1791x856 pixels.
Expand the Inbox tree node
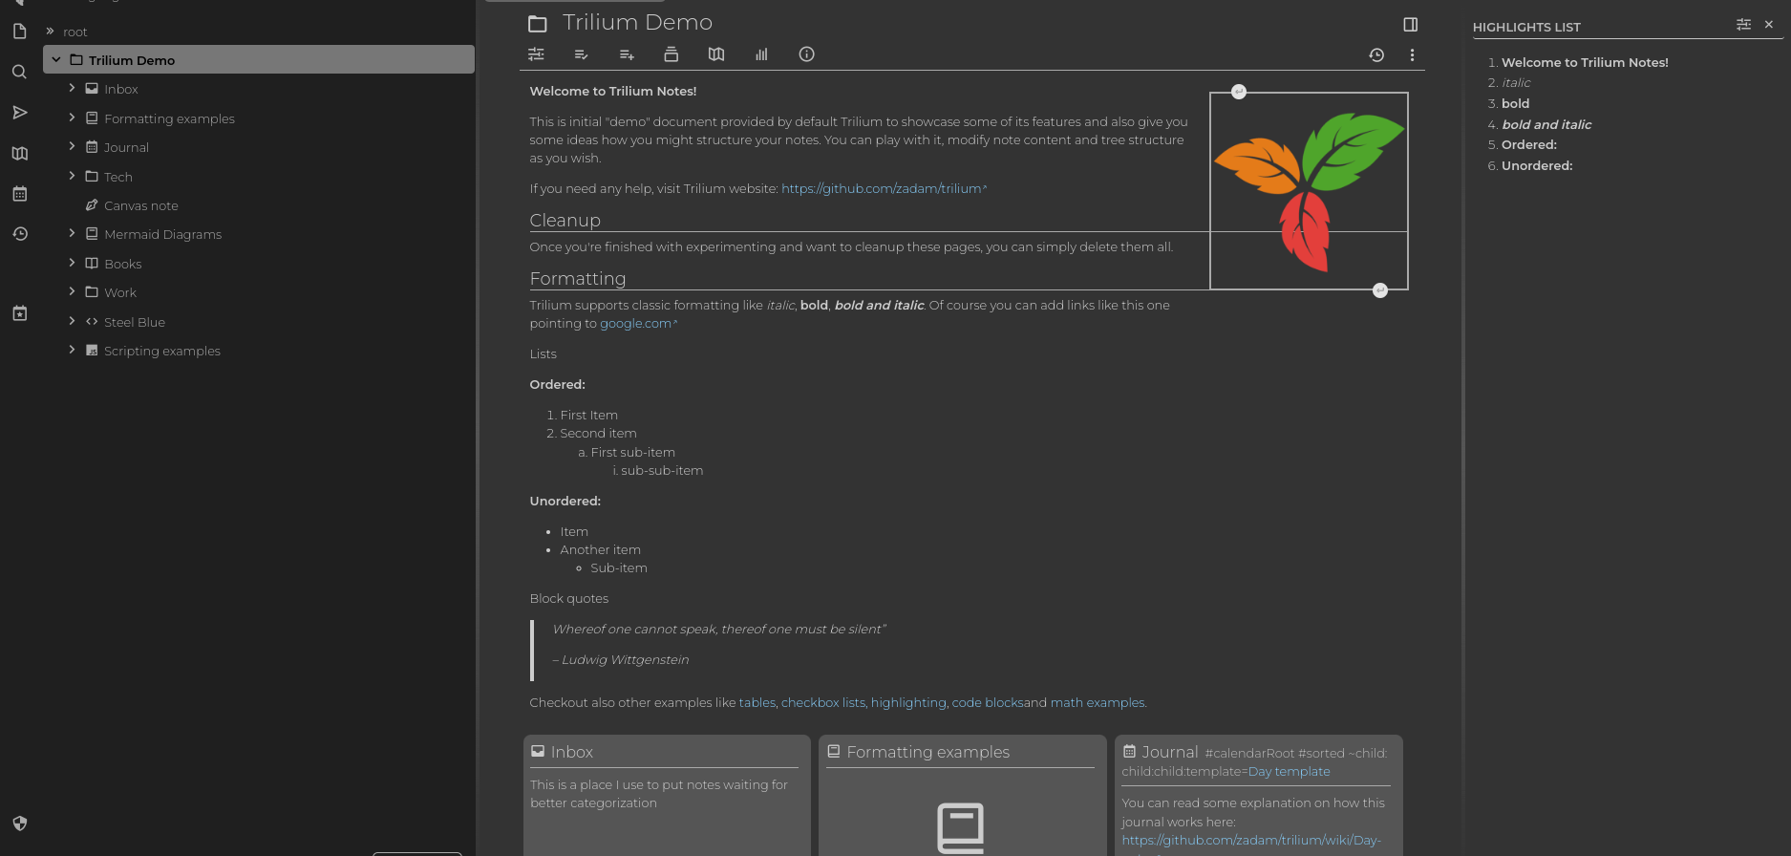point(72,88)
